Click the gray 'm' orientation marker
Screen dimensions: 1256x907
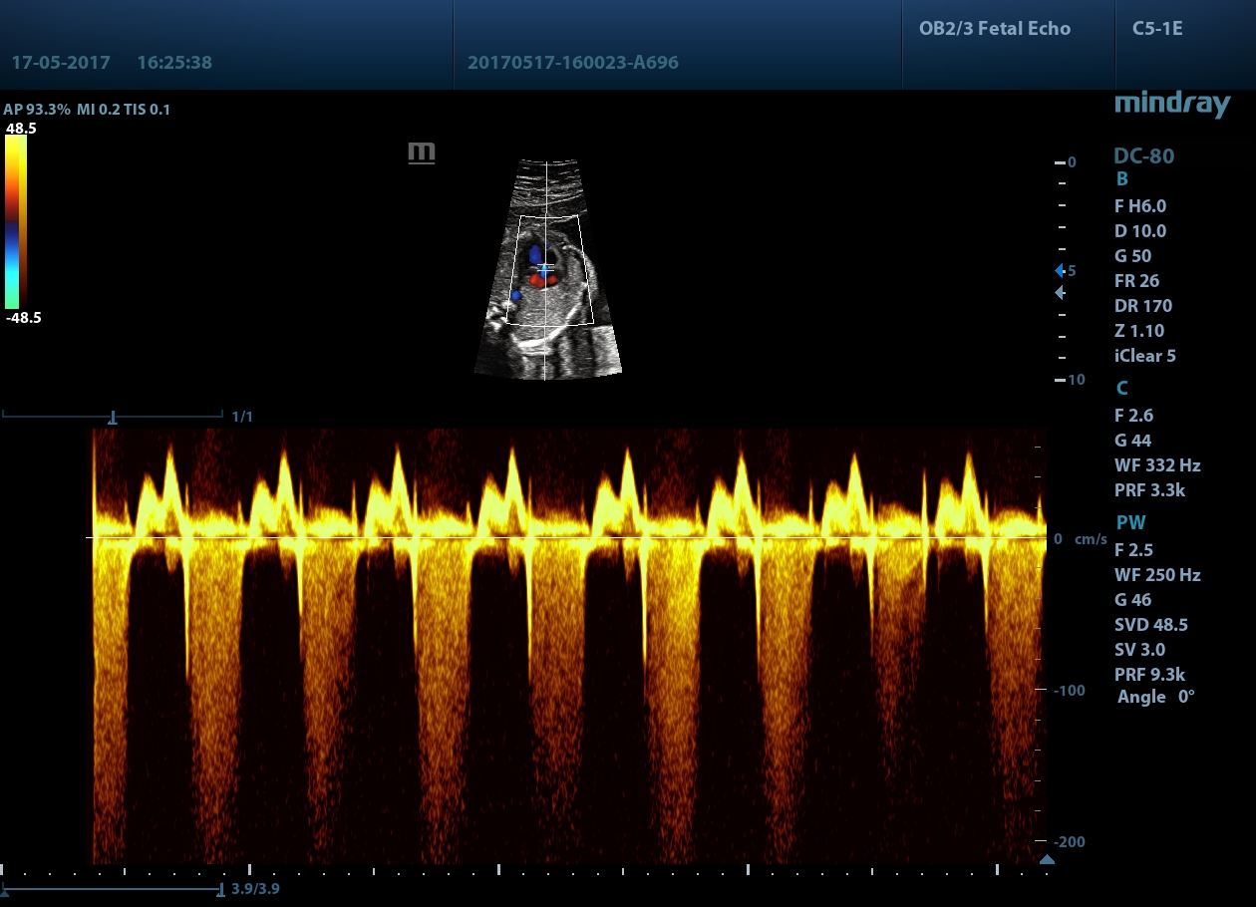(422, 152)
